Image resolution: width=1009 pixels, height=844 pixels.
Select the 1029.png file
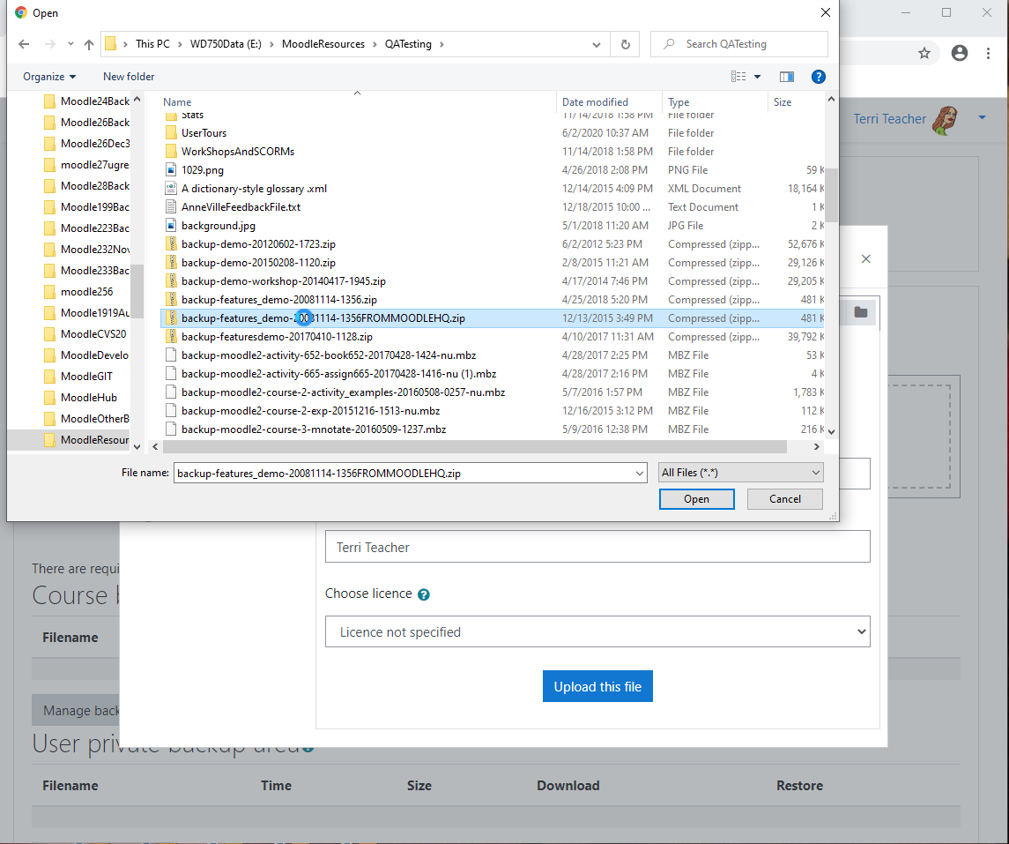(x=202, y=170)
